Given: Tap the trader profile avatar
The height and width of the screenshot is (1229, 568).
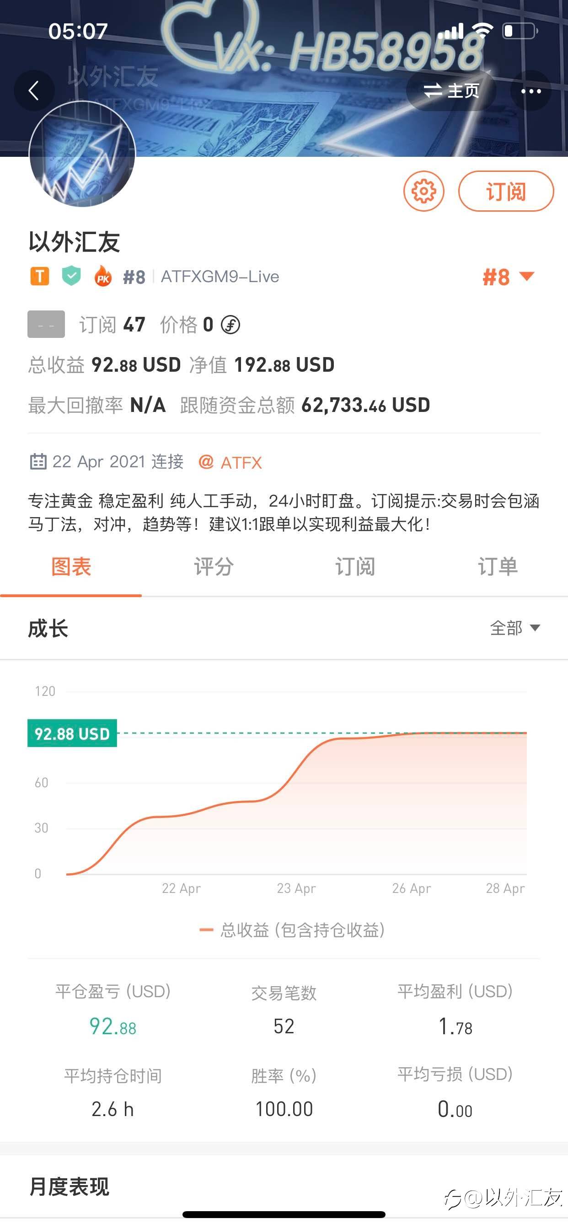Looking at the screenshot, I should coord(82,154).
